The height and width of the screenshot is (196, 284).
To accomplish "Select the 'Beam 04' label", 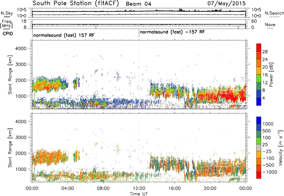I will click(138, 4).
